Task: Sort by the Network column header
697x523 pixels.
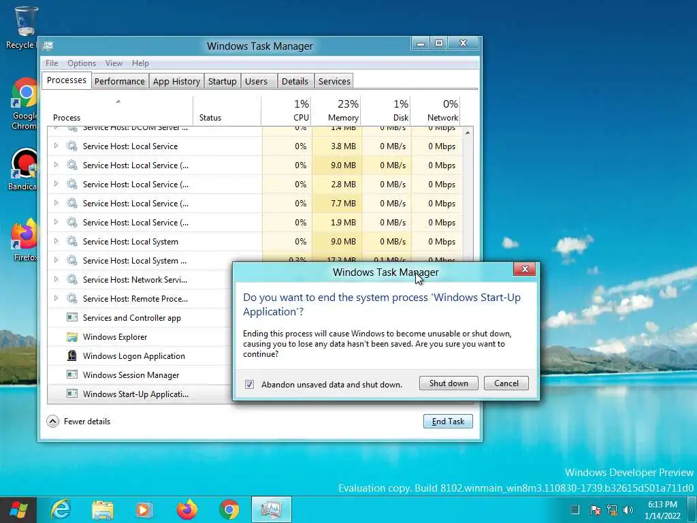Action: pyautogui.click(x=435, y=110)
